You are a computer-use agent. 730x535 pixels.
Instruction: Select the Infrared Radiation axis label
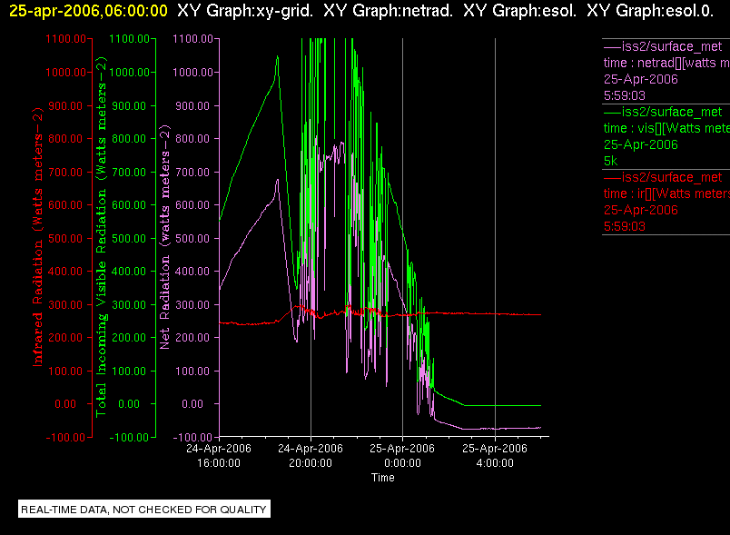coord(38,237)
